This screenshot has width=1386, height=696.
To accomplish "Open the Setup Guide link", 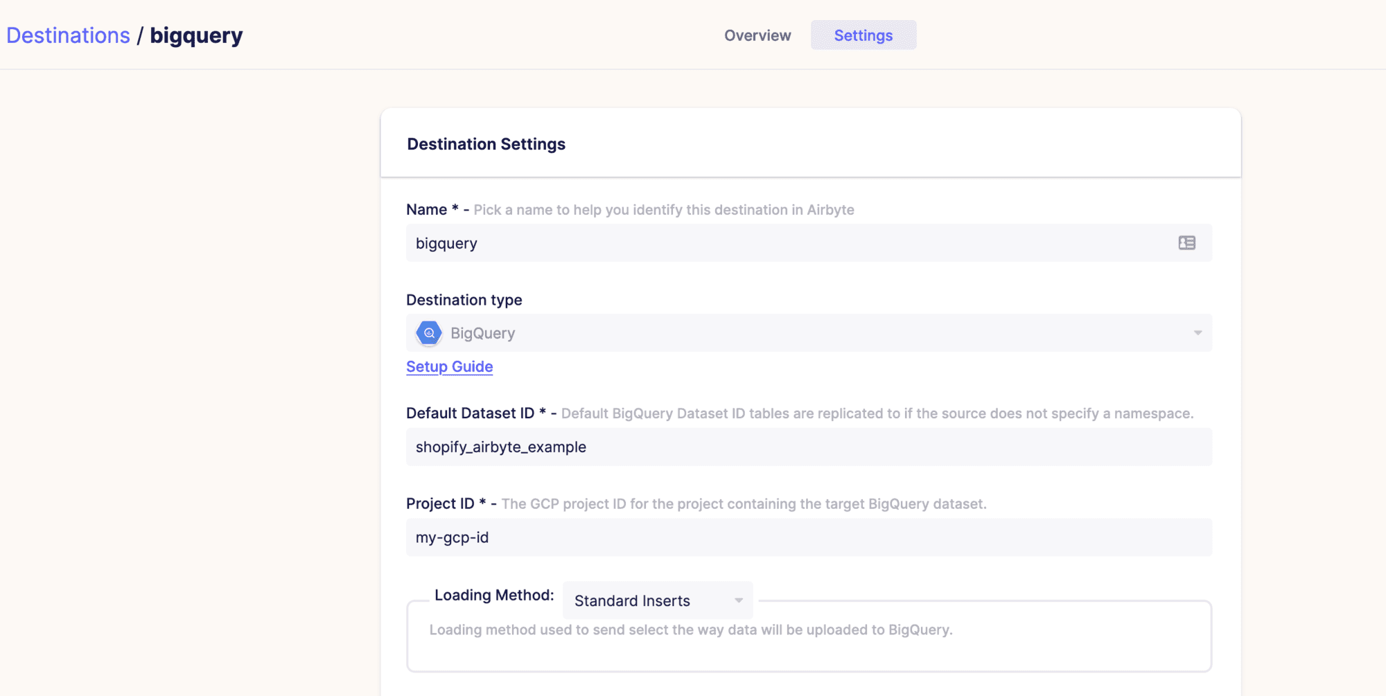I will point(449,367).
